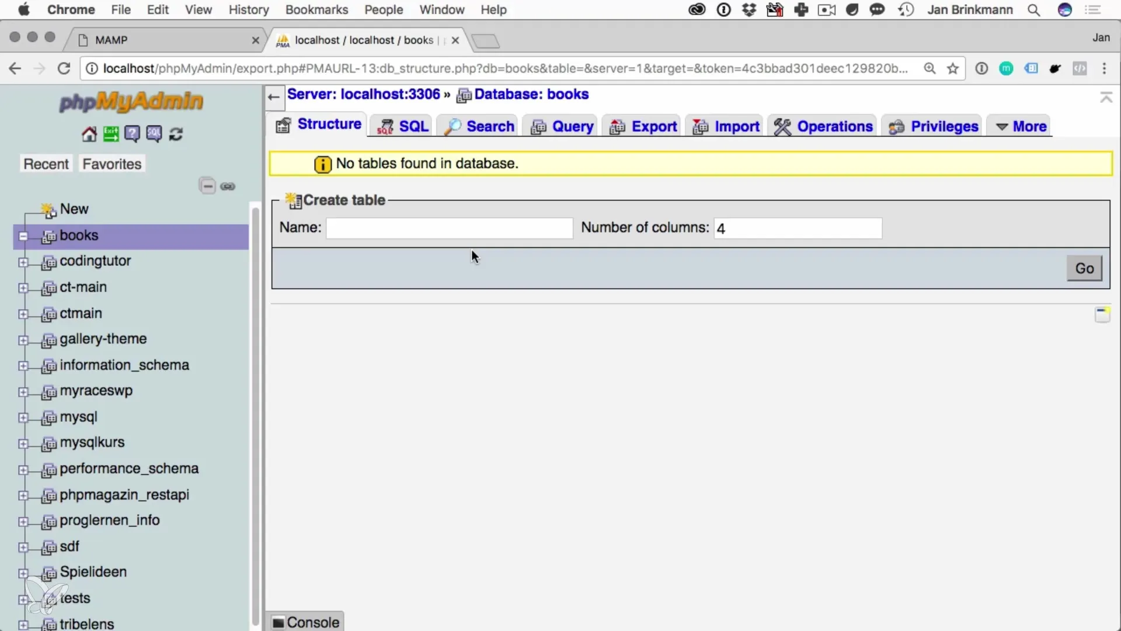The image size is (1121, 631).
Task: Open the Console panel
Action: click(x=305, y=622)
